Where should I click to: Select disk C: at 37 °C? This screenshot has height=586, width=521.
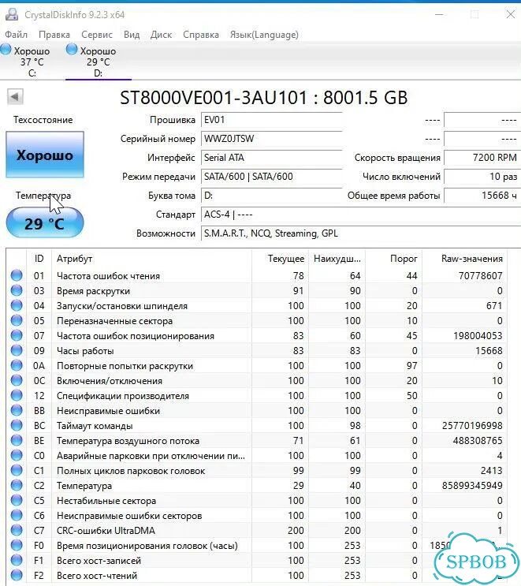pos(27,61)
